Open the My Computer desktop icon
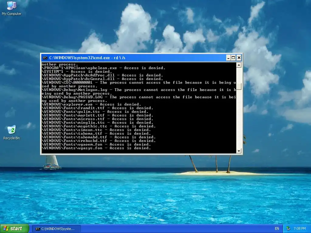The image size is (311, 233). [12, 8]
